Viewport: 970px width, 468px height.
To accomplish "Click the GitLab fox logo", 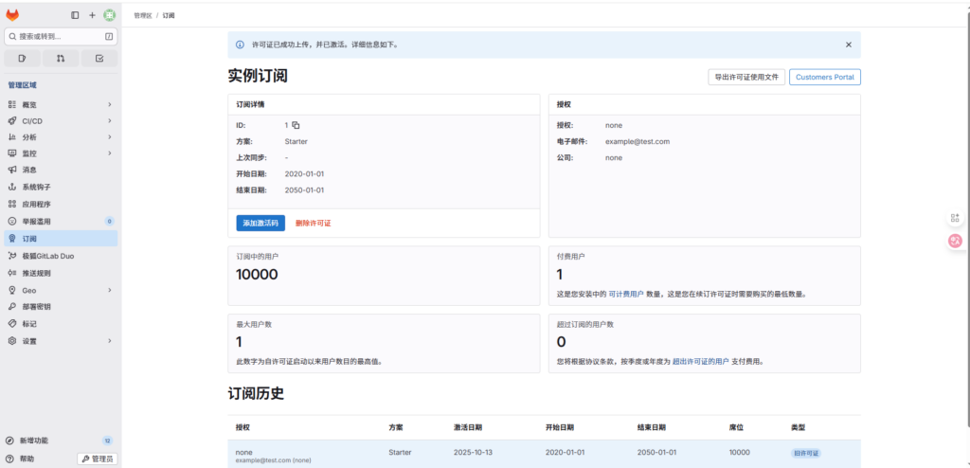I will click(x=12, y=15).
